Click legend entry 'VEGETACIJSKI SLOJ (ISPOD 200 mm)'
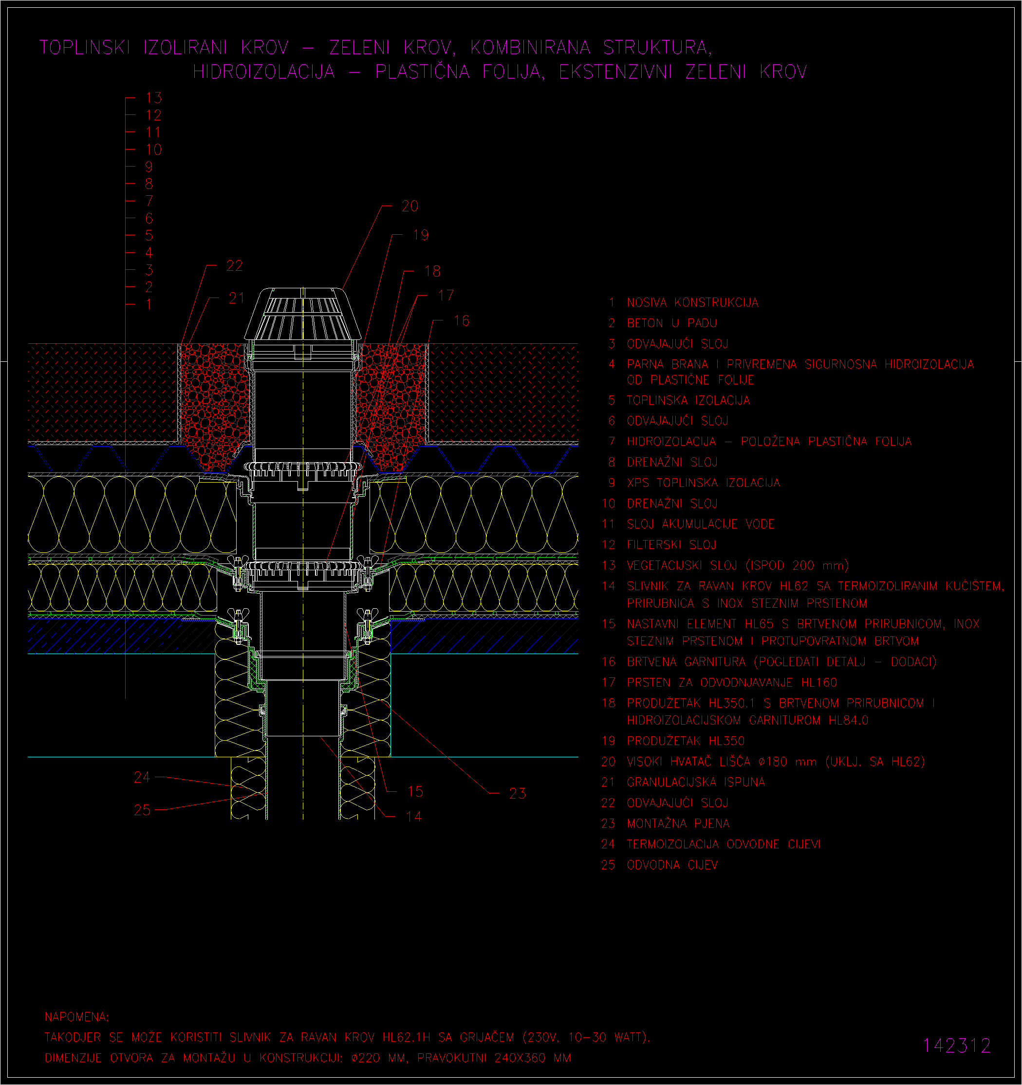The height and width of the screenshot is (1085, 1022). [x=738, y=565]
